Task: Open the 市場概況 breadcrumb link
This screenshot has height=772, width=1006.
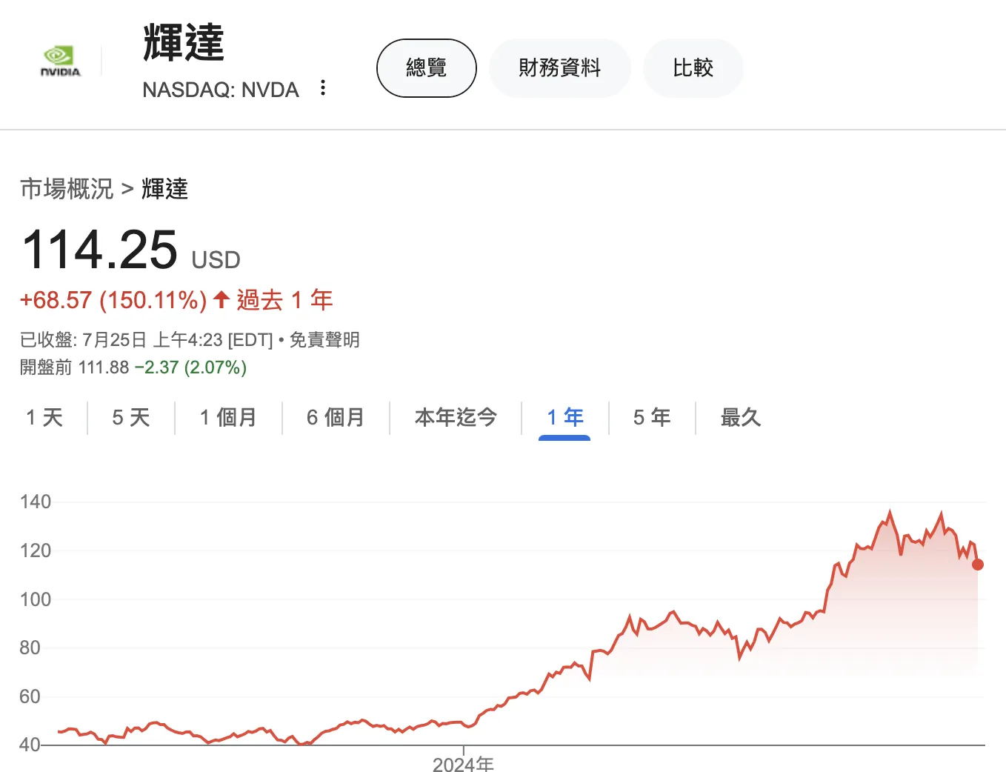Action: [67, 189]
